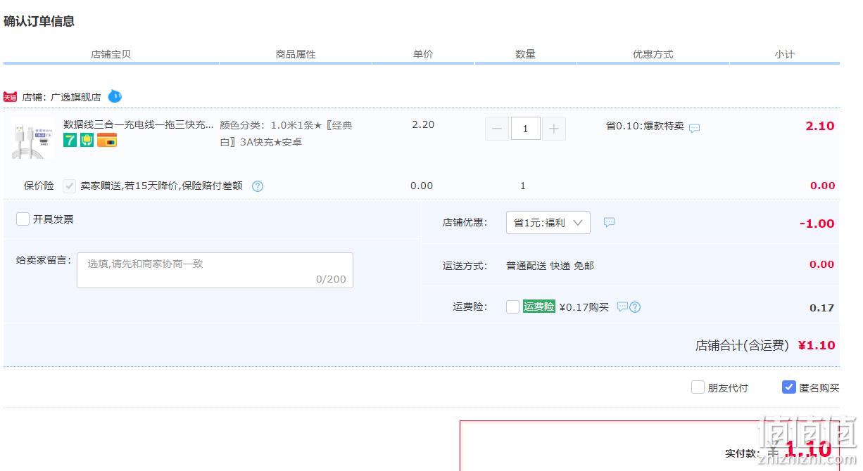Open the 省1元:福利 shop discount dropdown
This screenshot has width=863, height=471.
pyautogui.click(x=548, y=223)
